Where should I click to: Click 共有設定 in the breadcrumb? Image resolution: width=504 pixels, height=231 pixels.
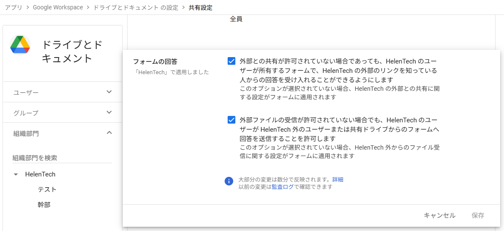coord(201,7)
